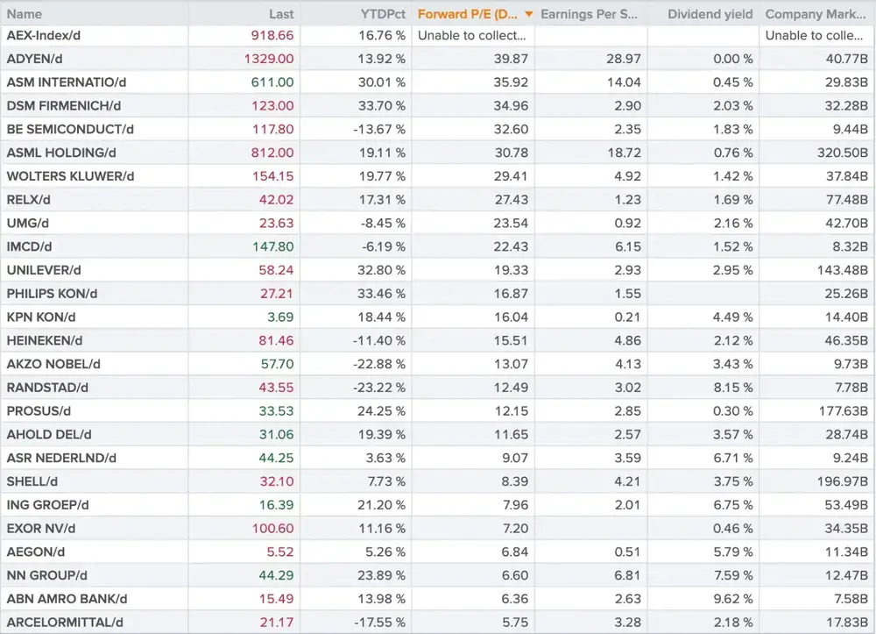
Task: Sort by Earnings Per Share header
Action: (x=589, y=14)
